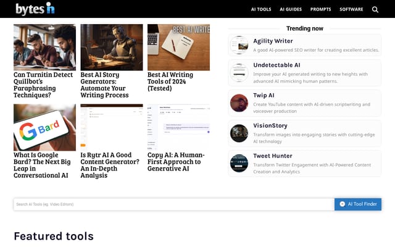This screenshot has width=395, height=247.
Task: Click the Undetectable AI round thumbnail icon
Action: click(239, 73)
